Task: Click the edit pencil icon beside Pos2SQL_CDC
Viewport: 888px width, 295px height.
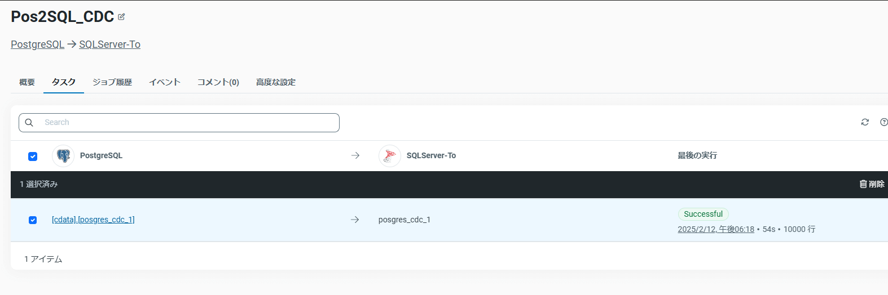Action: click(x=121, y=17)
